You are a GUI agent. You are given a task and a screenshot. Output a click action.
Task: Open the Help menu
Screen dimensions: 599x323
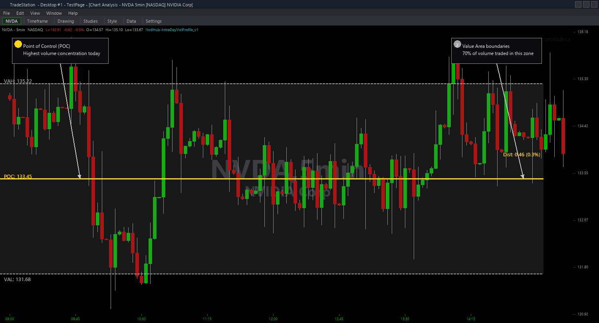coord(73,13)
